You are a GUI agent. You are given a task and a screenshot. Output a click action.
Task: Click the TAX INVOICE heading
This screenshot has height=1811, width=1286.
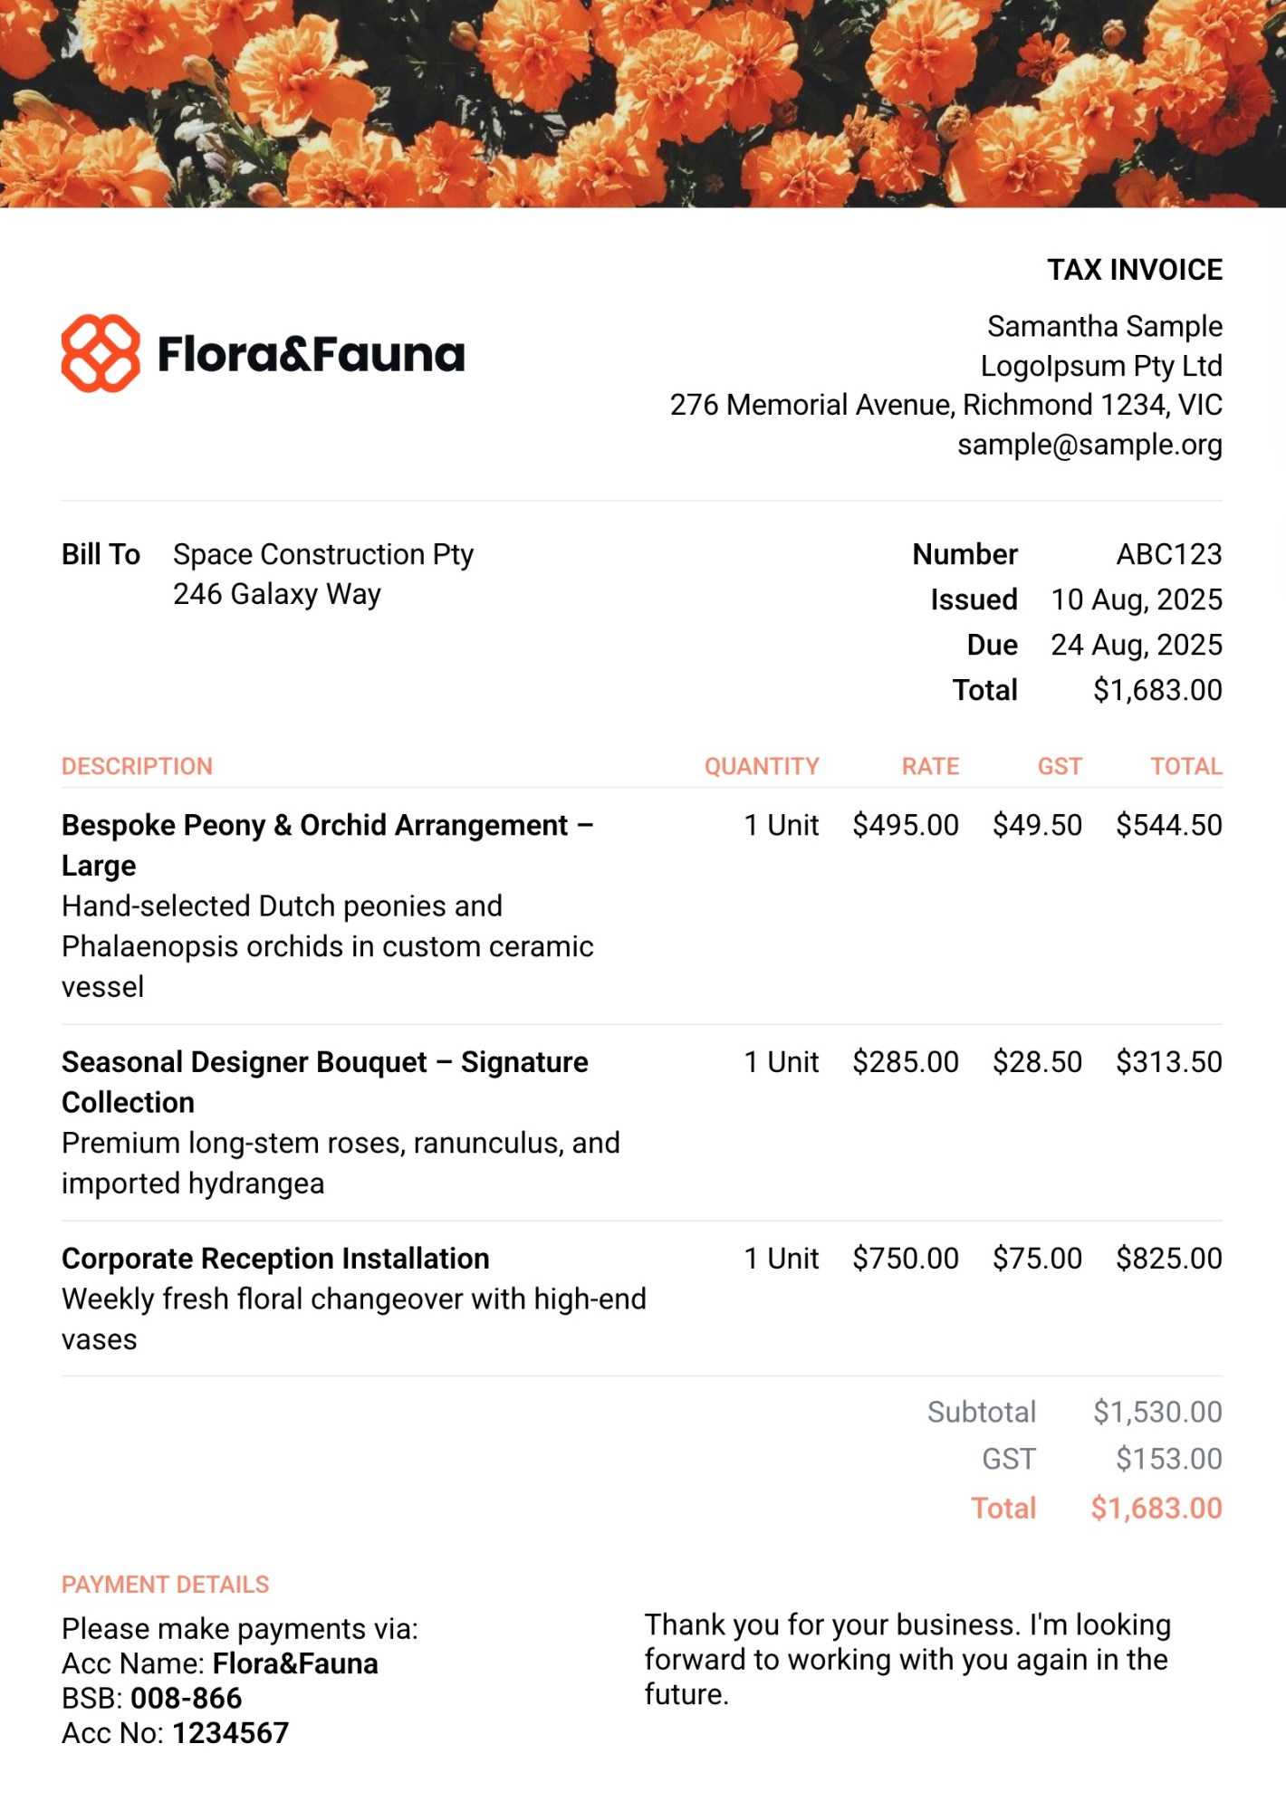(x=1135, y=270)
